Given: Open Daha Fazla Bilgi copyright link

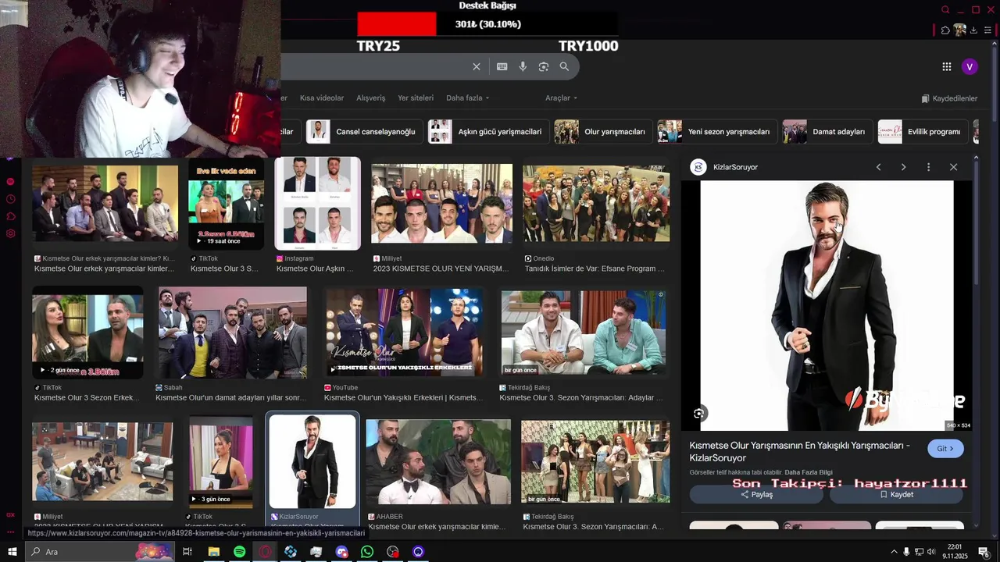Looking at the screenshot, I should [809, 472].
